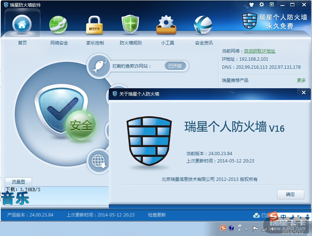Click the 安全资讯 label

[x=204, y=43]
